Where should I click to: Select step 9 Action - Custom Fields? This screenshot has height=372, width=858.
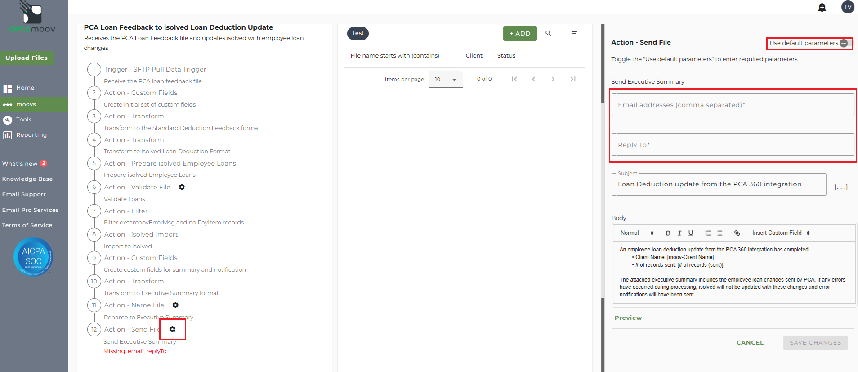click(x=141, y=258)
